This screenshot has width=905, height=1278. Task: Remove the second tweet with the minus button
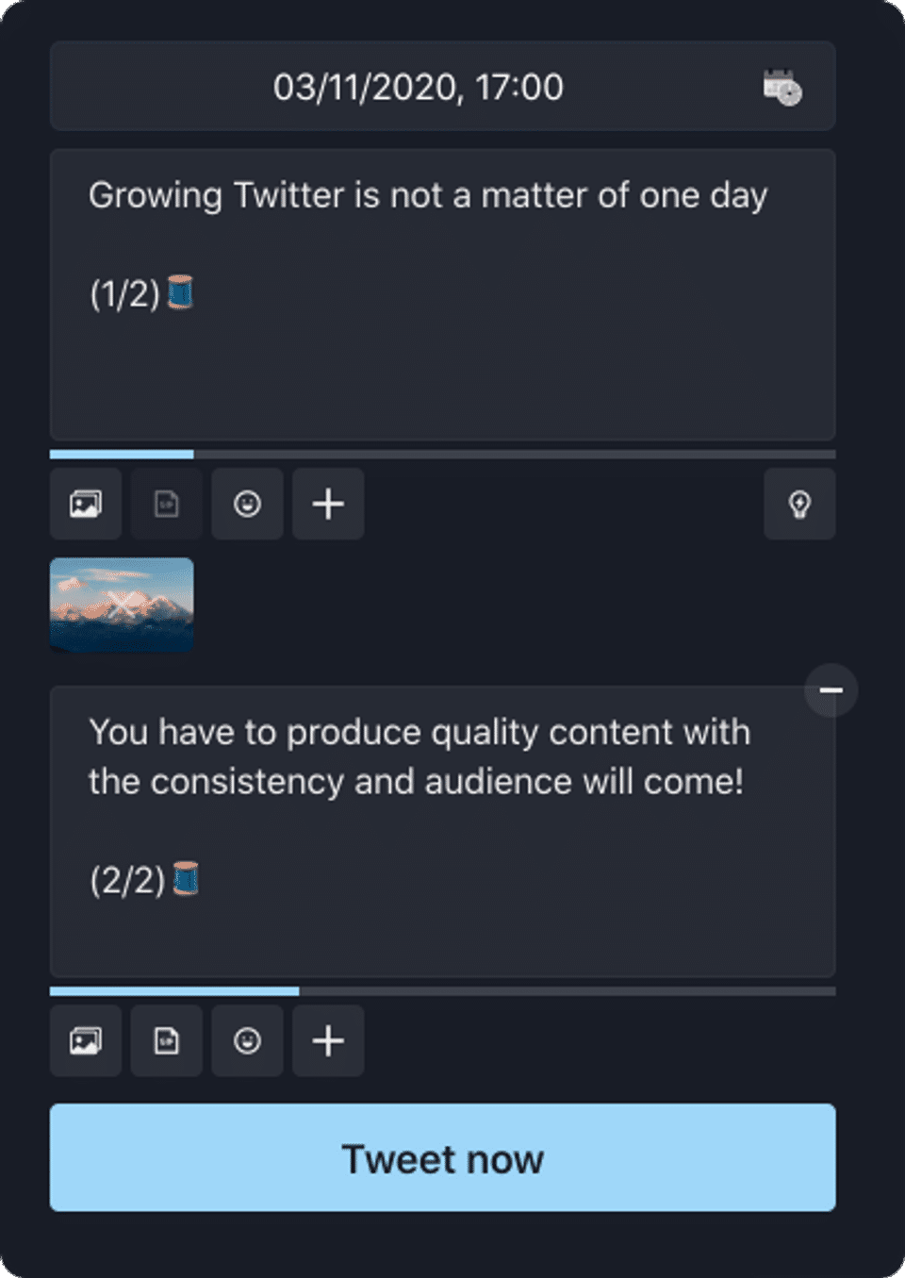tap(831, 690)
